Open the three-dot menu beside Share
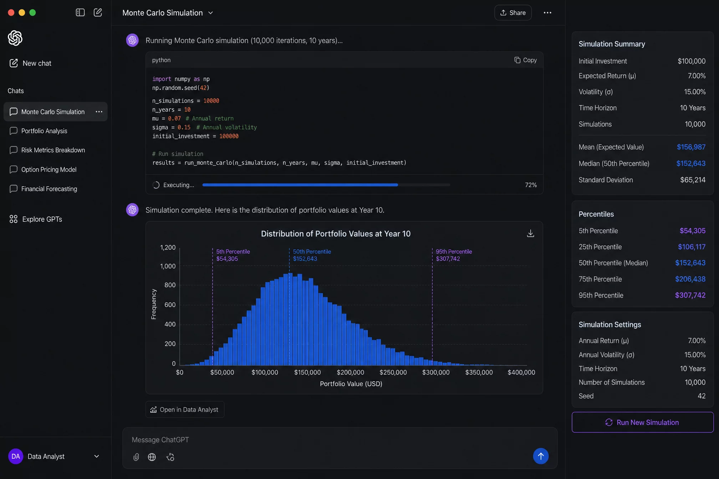Viewport: 719px width, 479px height. click(547, 13)
